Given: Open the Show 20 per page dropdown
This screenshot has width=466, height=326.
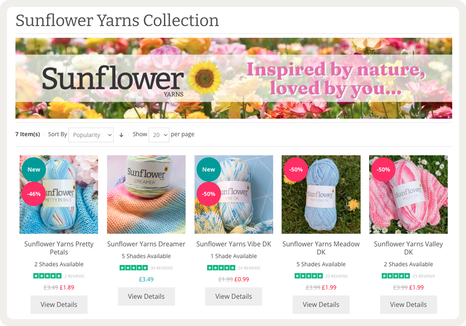Looking at the screenshot, I should click(x=159, y=135).
